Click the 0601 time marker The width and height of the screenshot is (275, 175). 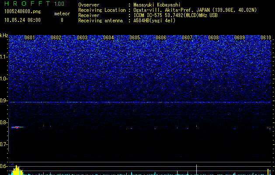[30, 38]
